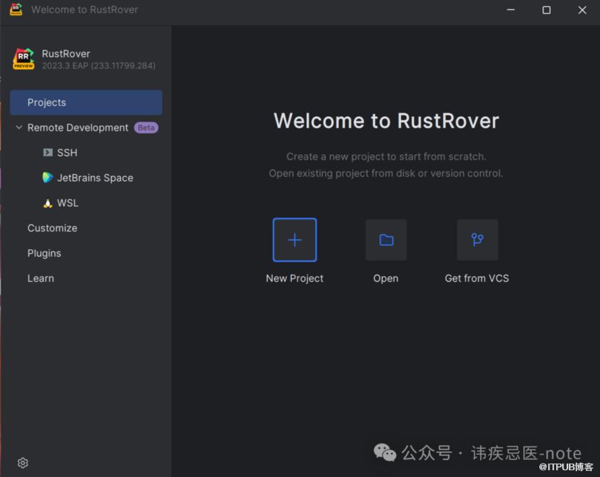The width and height of the screenshot is (600, 477).
Task: Click the Get from VCS branch icon
Action: pyautogui.click(x=477, y=240)
